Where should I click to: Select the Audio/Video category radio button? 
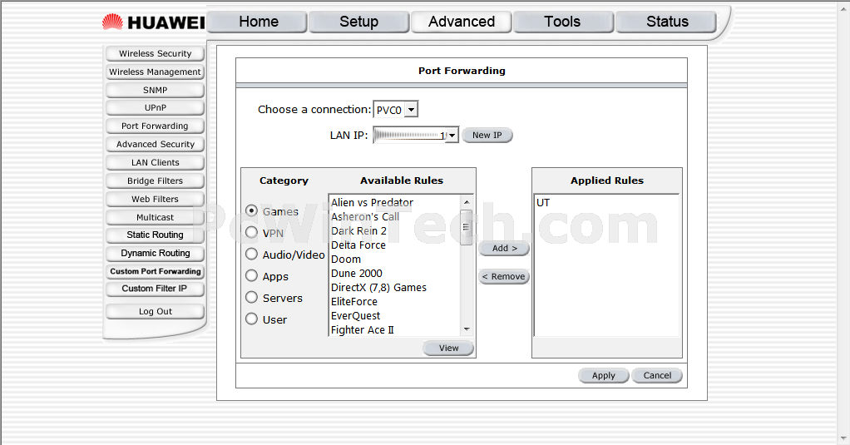pyautogui.click(x=251, y=255)
